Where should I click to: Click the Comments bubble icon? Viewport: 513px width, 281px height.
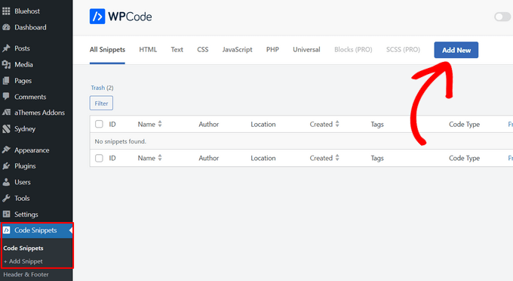coord(6,96)
